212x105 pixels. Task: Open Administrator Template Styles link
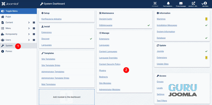55,78
